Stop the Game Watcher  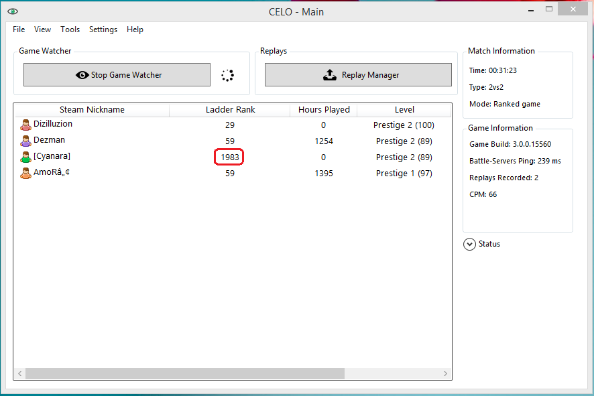click(117, 75)
